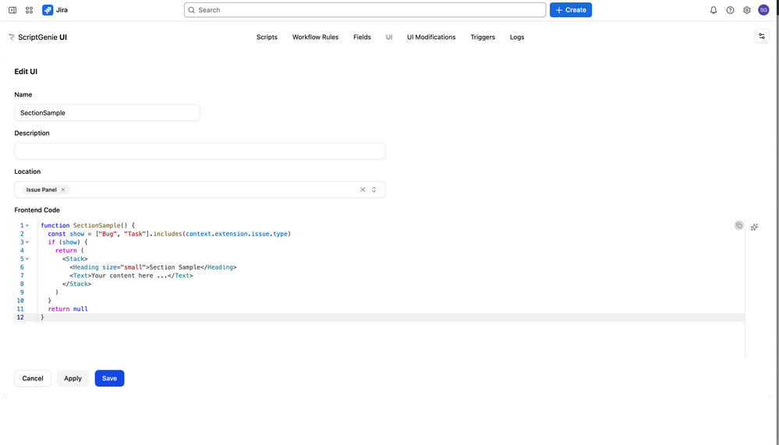Open the app switcher grid icon

click(x=30, y=10)
